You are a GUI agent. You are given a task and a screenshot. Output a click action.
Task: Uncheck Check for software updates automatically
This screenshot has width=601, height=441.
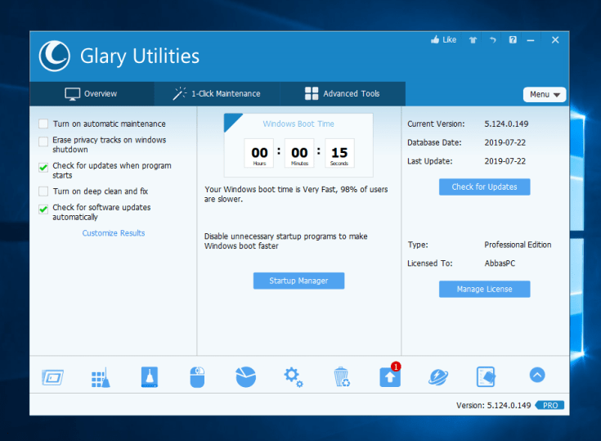coord(43,209)
